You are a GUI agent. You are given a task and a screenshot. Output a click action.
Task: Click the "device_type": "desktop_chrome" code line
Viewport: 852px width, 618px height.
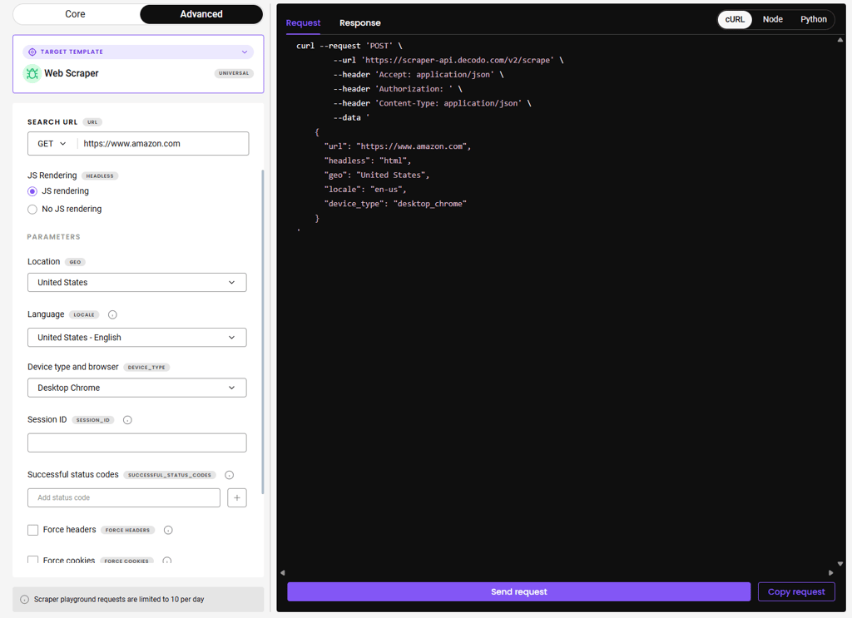(x=395, y=204)
